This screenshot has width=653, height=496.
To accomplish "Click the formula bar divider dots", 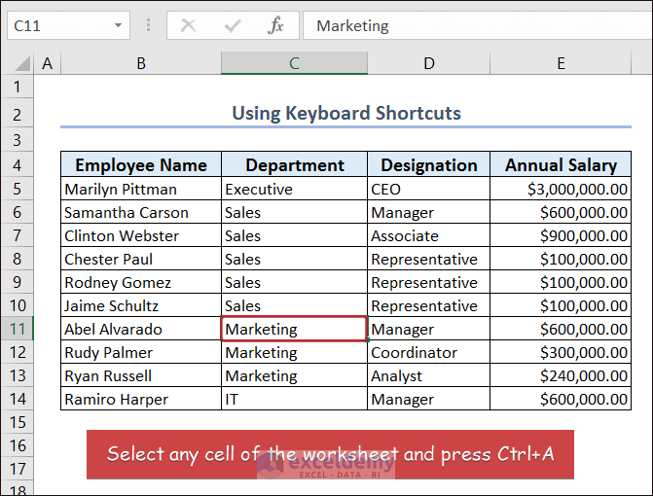I will pyautogui.click(x=149, y=25).
